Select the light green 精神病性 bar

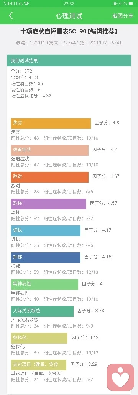[x=44, y=285]
